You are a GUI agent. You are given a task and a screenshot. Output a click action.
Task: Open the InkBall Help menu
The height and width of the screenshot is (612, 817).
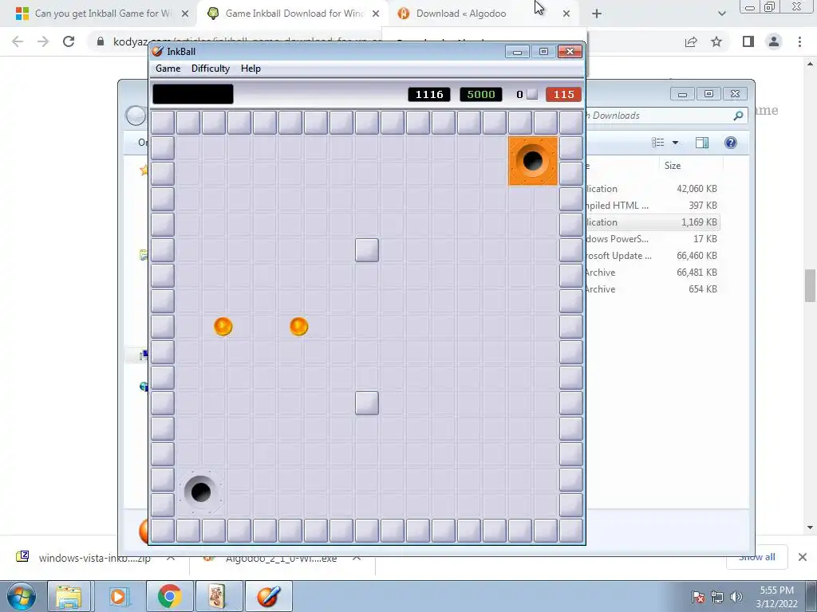tap(250, 69)
